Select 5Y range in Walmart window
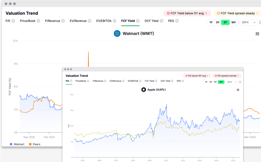This screenshot has width=261, height=162. click(225, 22)
